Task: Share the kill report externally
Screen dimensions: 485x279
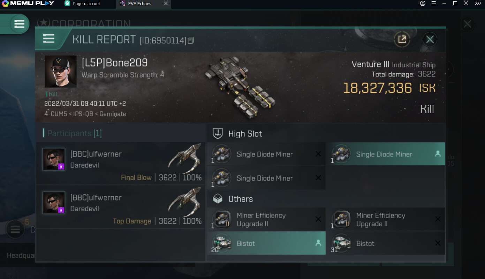Action: coord(402,39)
